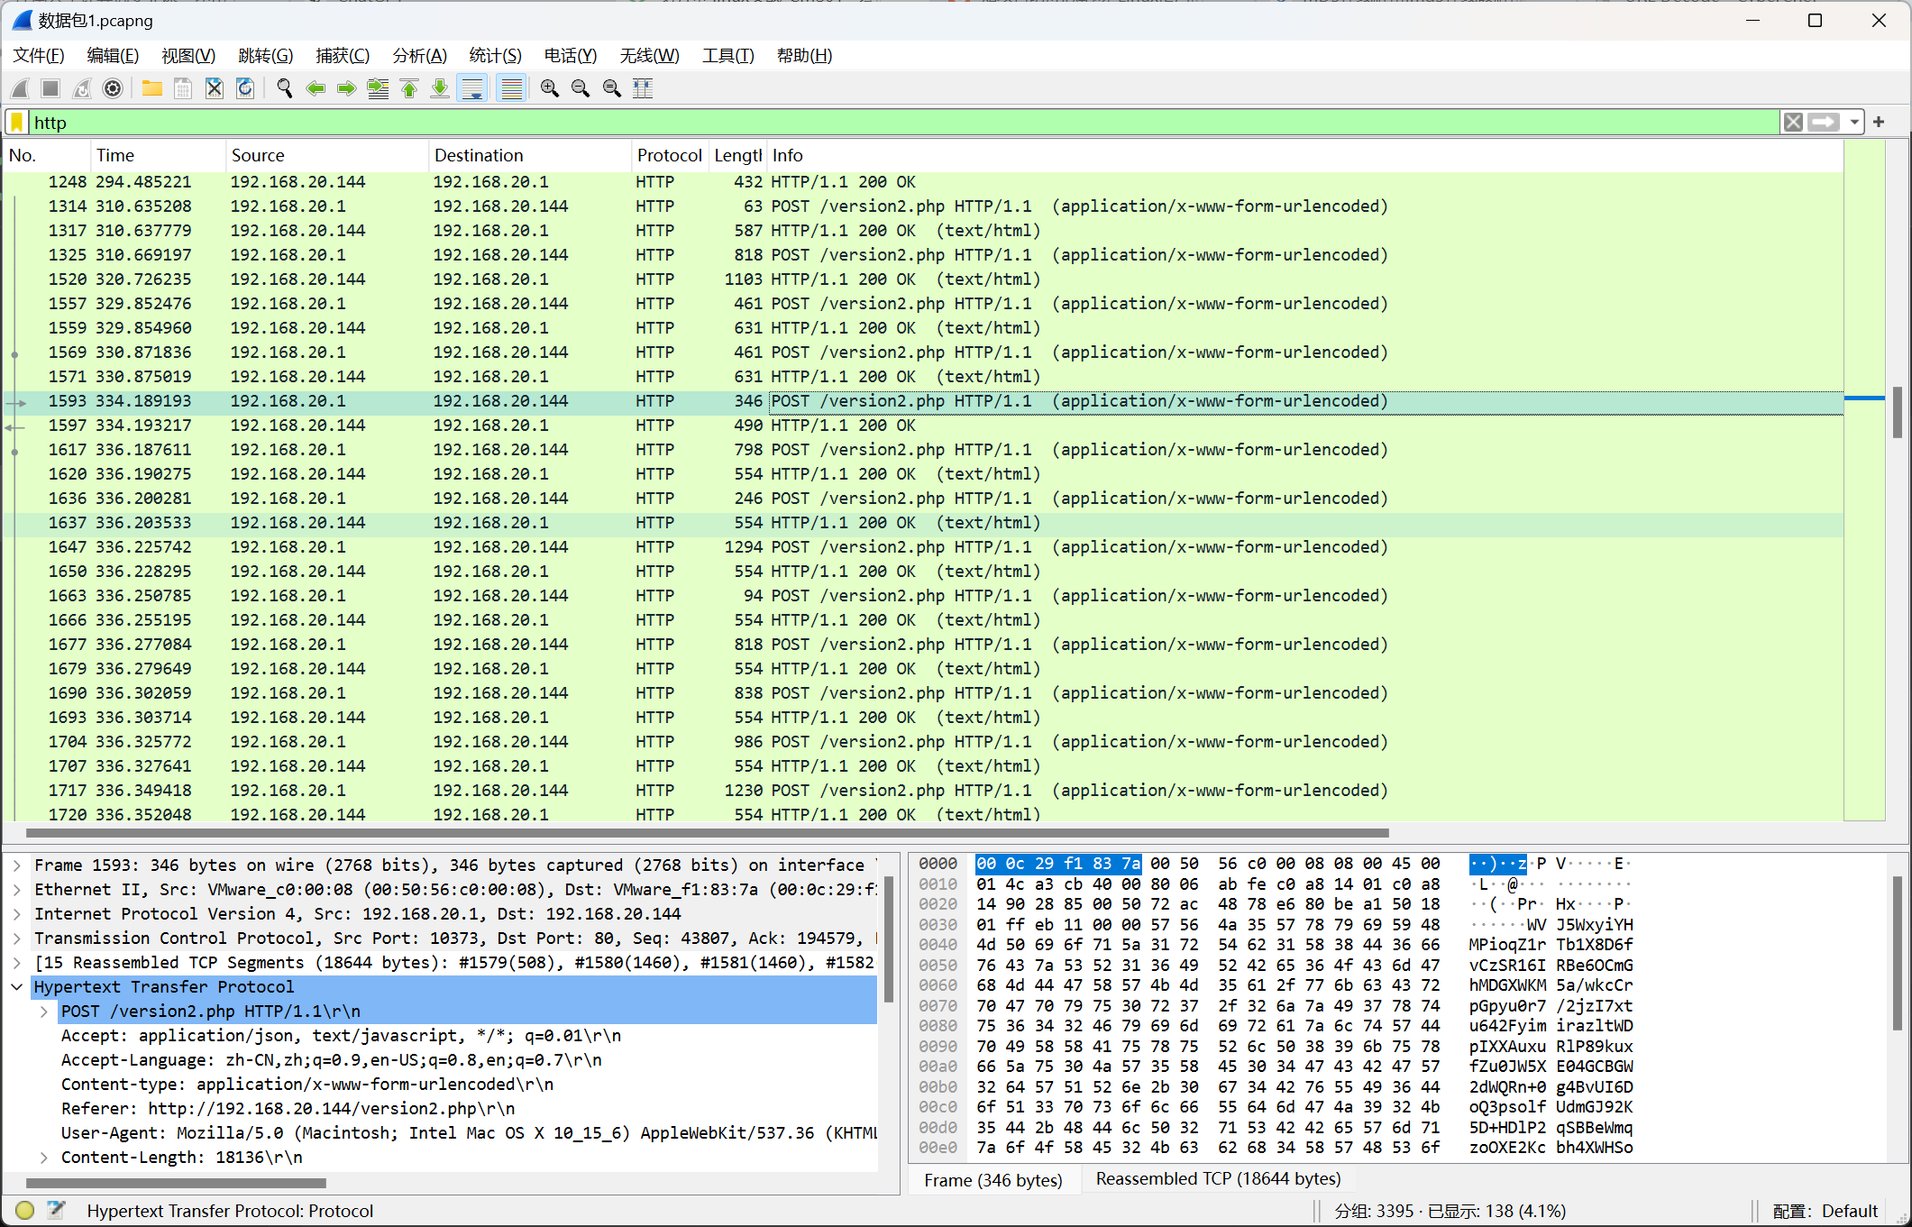Click the display filter bookmark icon

(17, 123)
